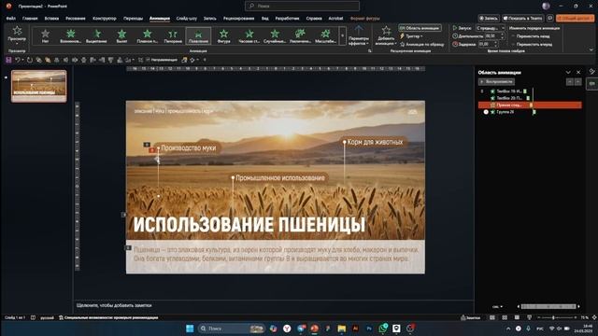Switch to the Слайд-шоу tab
The width and height of the screenshot is (598, 336).
(x=187, y=19)
